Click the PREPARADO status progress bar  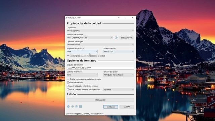100,100
